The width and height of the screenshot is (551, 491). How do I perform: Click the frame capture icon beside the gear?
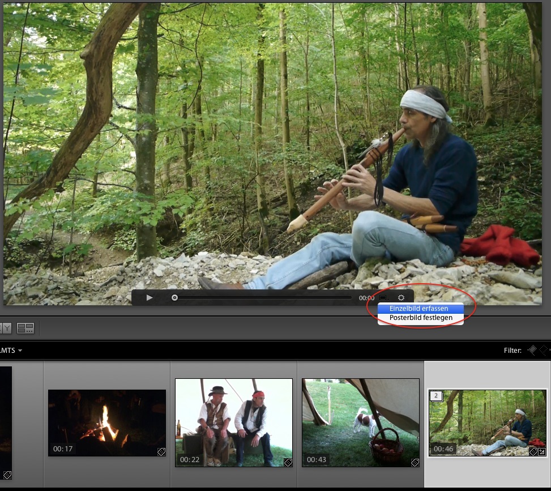tap(383, 297)
